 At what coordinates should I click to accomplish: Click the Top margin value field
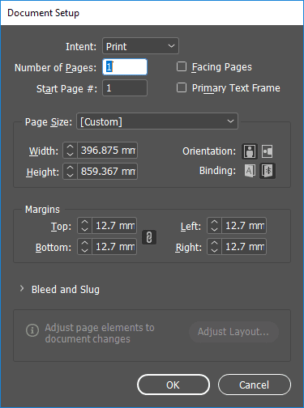tap(114, 226)
